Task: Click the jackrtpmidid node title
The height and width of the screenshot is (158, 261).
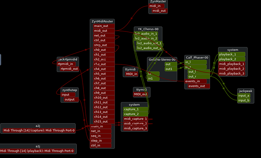Action: pos(68,59)
